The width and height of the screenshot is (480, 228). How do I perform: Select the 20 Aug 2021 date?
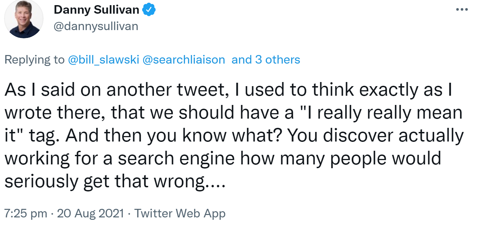point(90,214)
